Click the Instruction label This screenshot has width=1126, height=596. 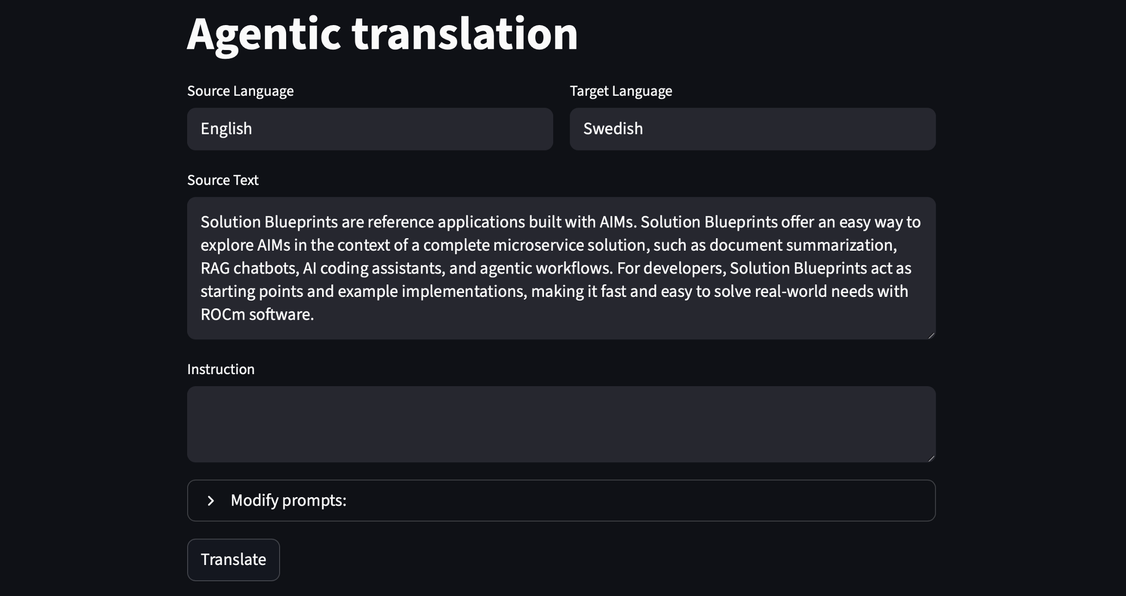coord(221,369)
